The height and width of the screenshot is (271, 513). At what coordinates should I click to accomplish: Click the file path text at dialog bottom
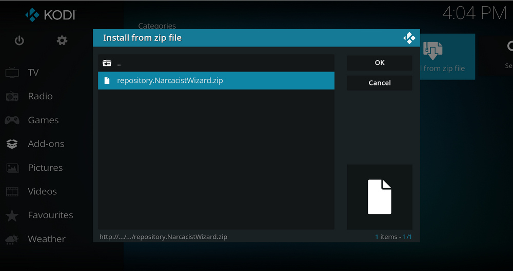(x=163, y=237)
